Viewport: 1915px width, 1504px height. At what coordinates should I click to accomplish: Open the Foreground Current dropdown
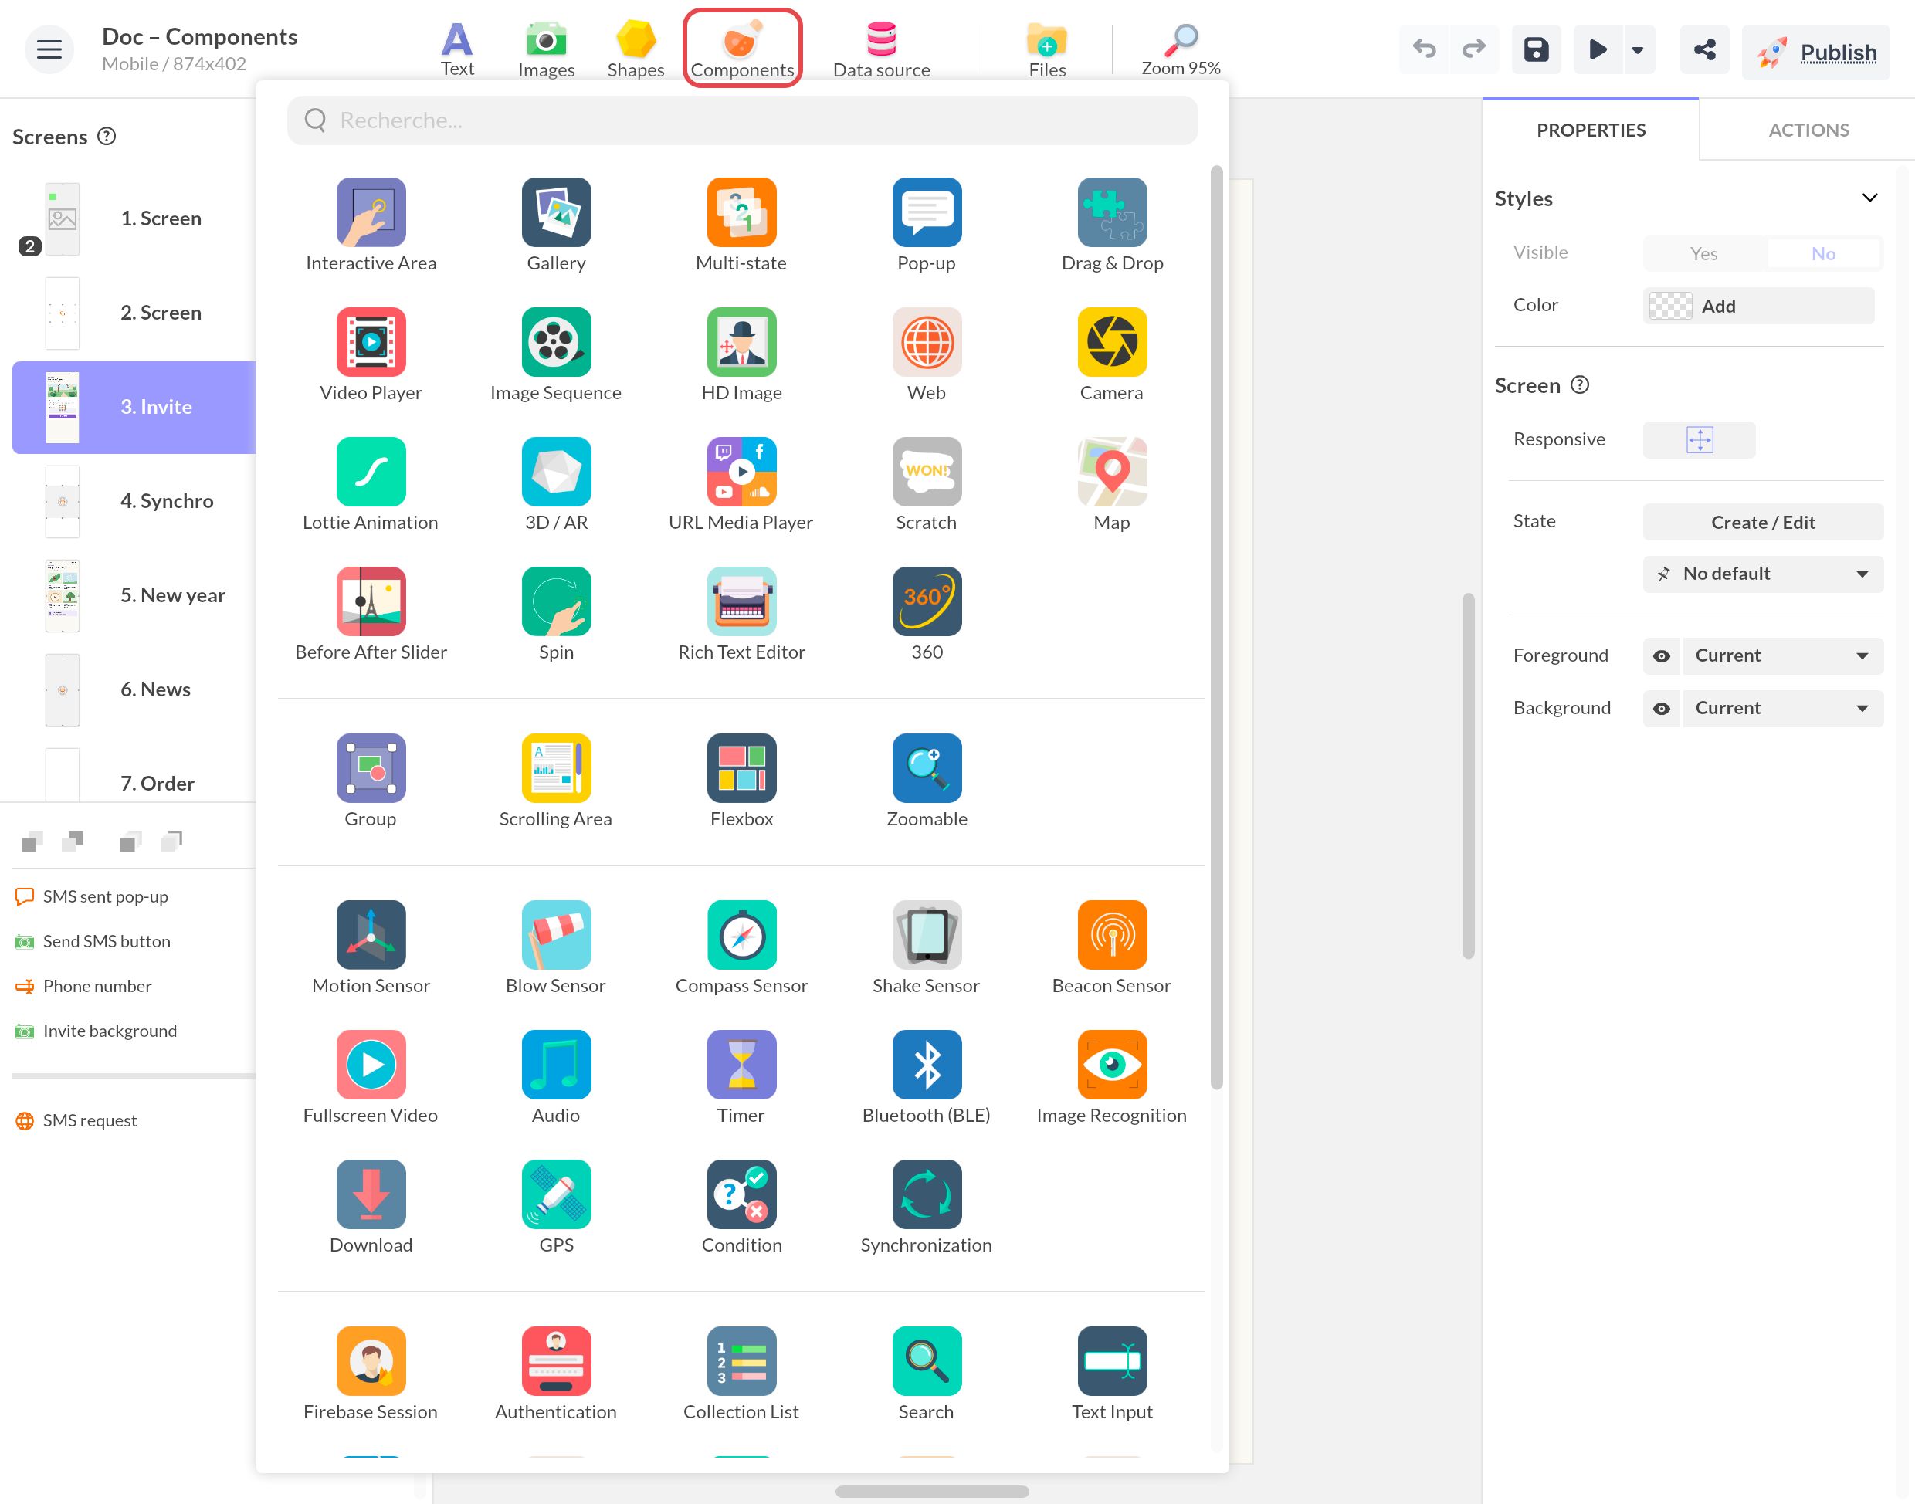(1783, 656)
